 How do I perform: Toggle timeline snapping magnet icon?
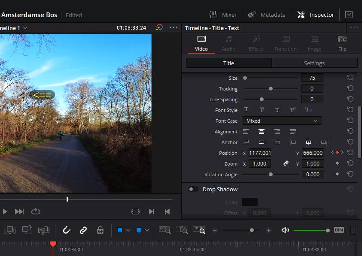pyautogui.click(x=67, y=230)
